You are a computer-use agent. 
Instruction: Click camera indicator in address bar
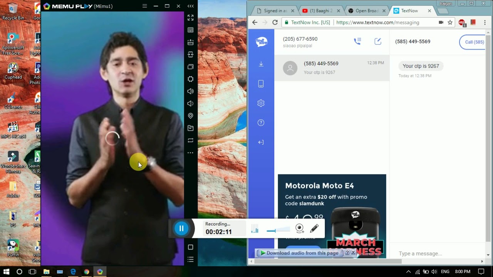[441, 22]
